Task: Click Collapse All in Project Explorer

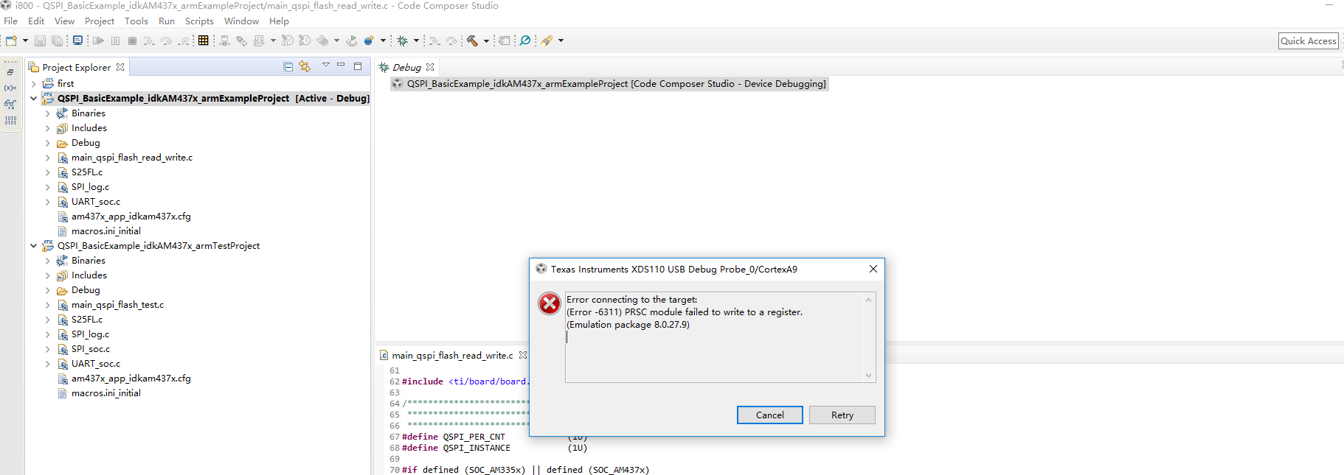Action: [288, 67]
